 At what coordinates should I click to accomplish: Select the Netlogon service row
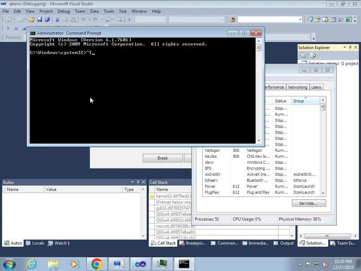[x=261, y=150]
